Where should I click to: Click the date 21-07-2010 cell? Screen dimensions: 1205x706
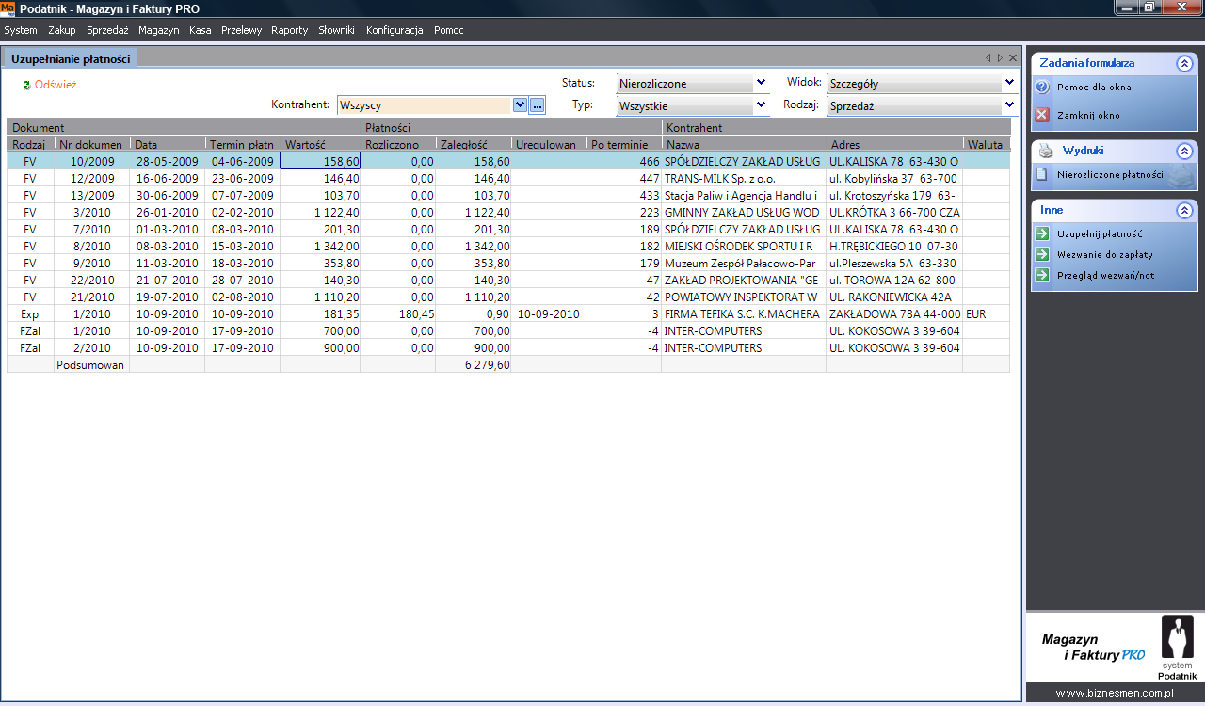(167, 280)
